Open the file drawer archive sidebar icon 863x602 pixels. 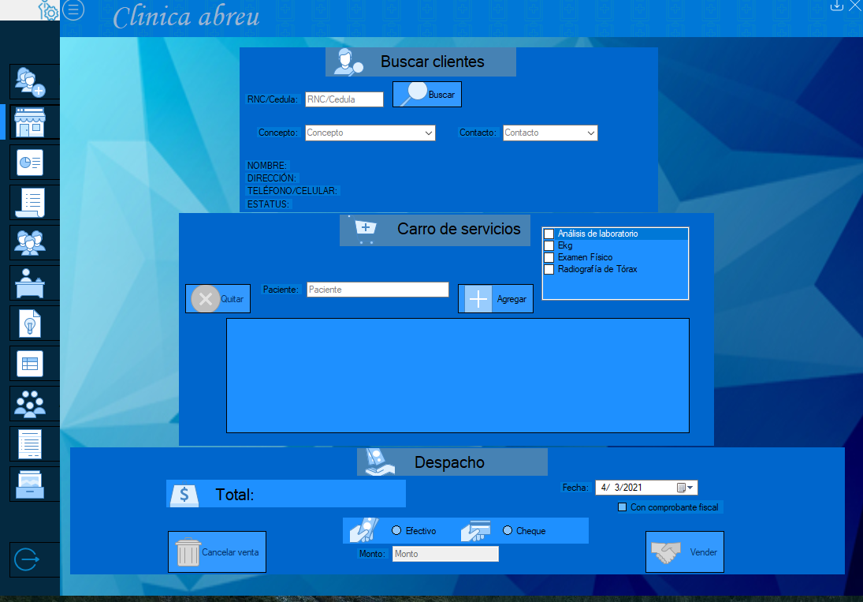31,484
